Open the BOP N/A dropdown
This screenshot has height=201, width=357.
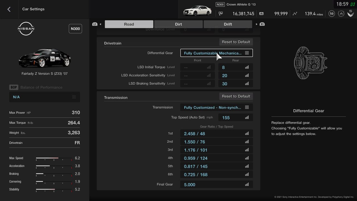[x=45, y=97]
